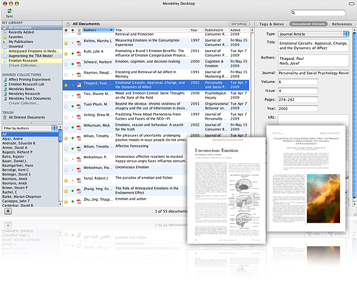The height and width of the screenshot is (283, 357).
Task: Select the All entry in author filter
Action: point(30,134)
